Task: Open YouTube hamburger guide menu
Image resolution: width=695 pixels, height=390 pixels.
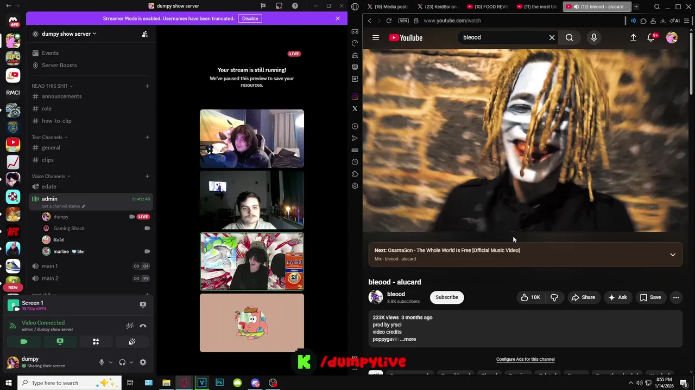Action: pyautogui.click(x=376, y=37)
